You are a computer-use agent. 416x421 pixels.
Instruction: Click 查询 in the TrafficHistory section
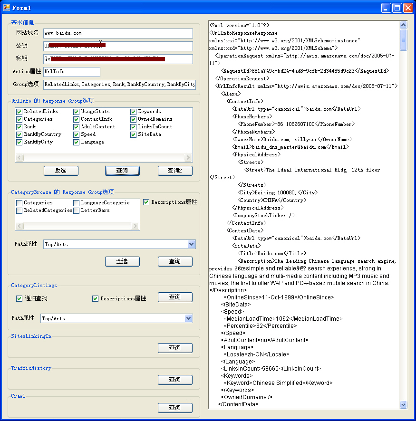tap(175, 380)
